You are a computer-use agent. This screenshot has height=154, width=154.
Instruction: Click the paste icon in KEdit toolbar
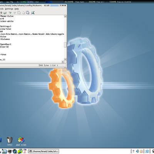tap(28, 13)
